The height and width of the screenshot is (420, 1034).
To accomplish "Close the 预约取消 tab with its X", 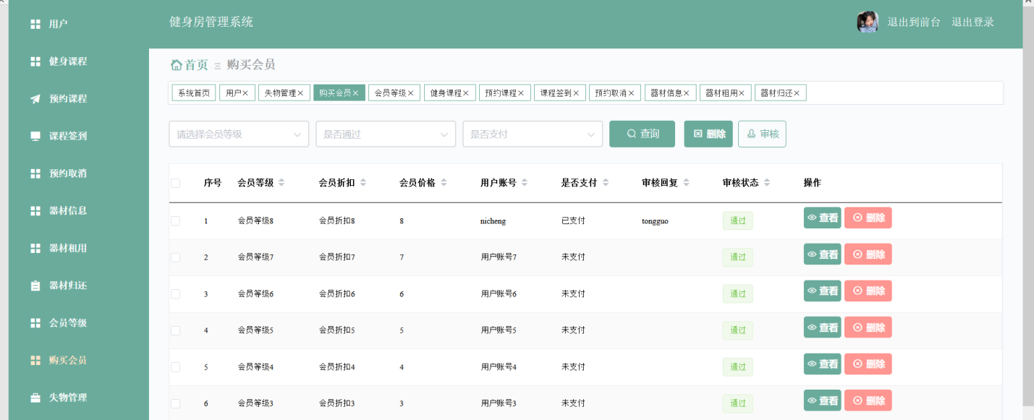I will [631, 93].
